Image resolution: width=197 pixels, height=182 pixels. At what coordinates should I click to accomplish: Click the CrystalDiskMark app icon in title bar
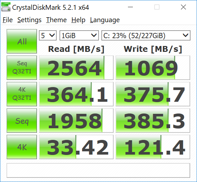point(6,7)
